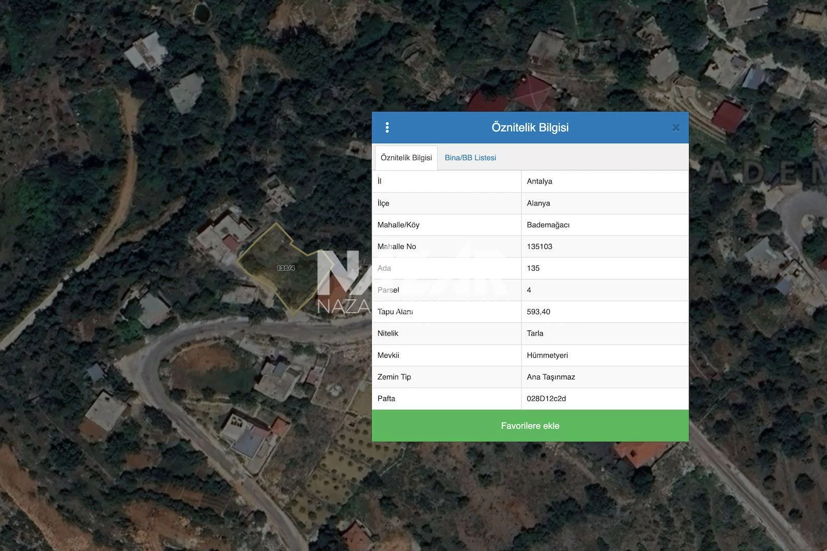The image size is (827, 551).
Task: Click the Zemin Tip row label
Action: pos(394,377)
